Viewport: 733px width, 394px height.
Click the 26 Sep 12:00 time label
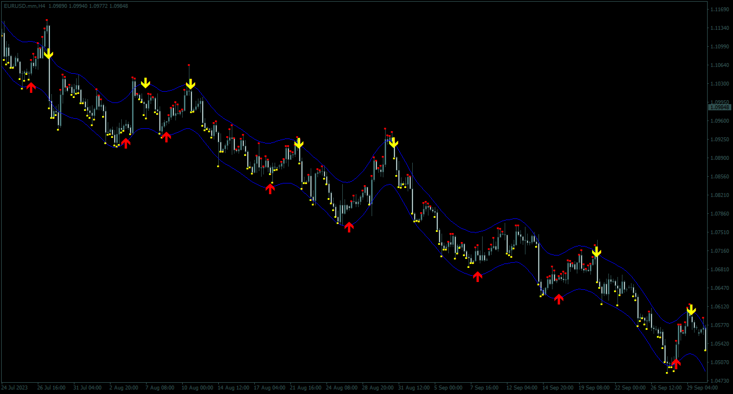[666, 388]
